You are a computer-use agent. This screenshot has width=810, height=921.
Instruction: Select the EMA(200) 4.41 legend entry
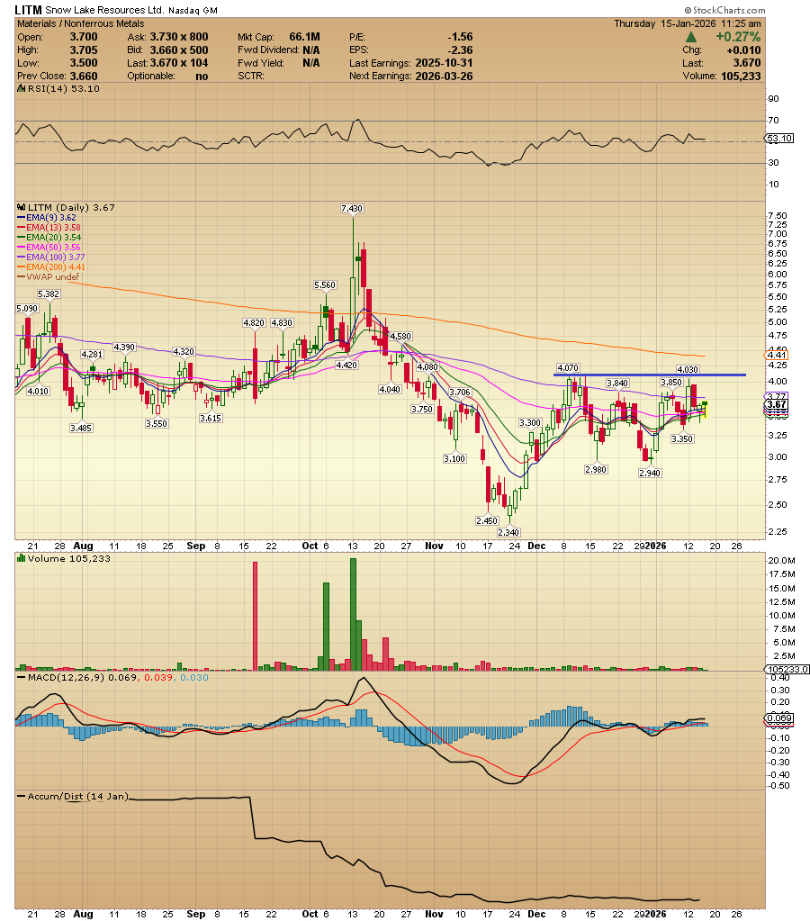click(51, 267)
